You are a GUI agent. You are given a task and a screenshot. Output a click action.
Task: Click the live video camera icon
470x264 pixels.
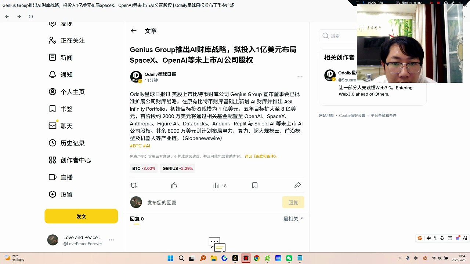[x=53, y=177]
